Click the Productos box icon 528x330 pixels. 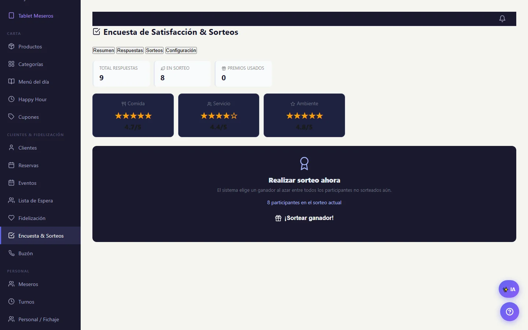tap(11, 46)
